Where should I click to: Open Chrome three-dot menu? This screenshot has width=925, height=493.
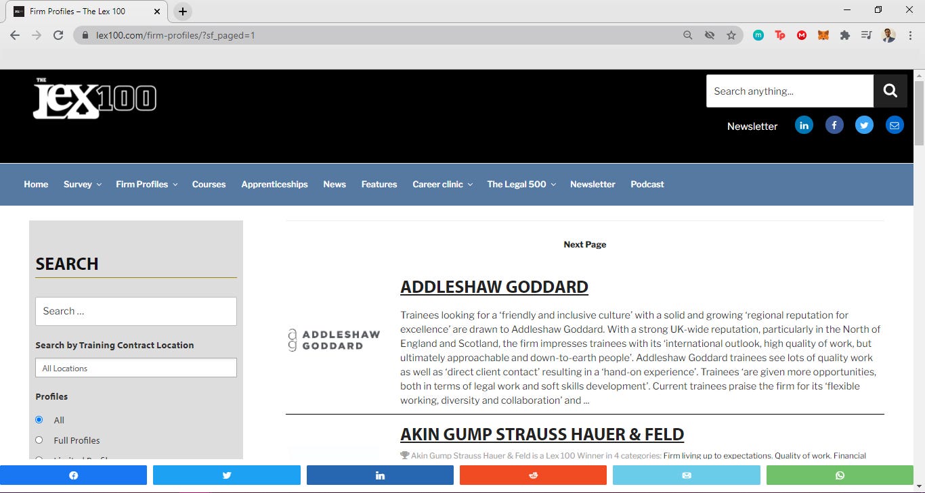[909, 35]
